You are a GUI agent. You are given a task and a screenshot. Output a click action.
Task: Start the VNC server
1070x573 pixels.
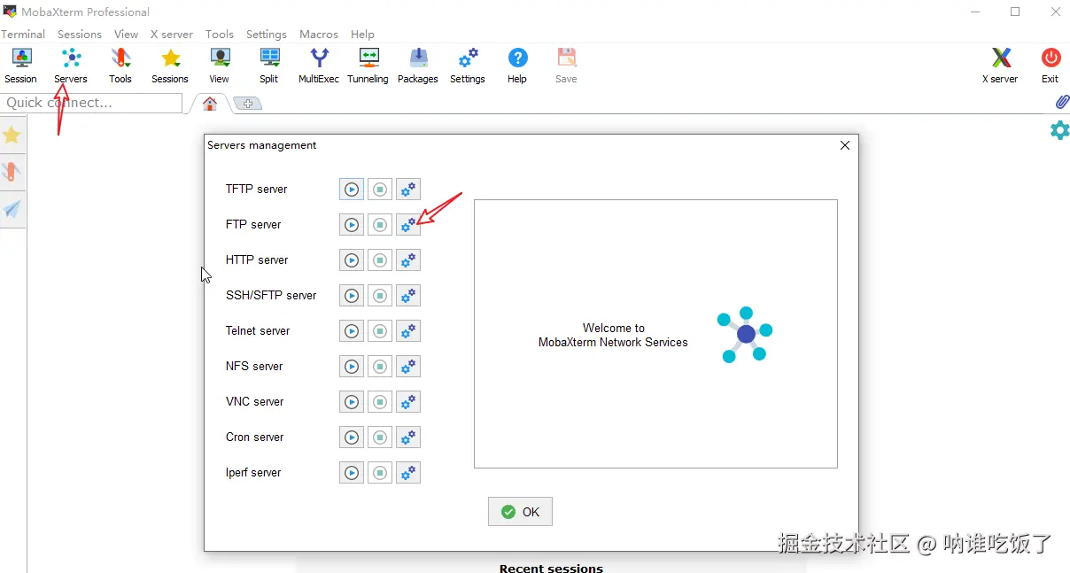[352, 402]
